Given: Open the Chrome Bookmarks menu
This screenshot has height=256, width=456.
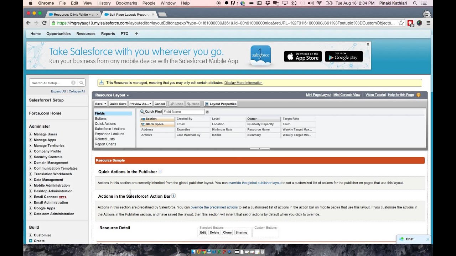Looking at the screenshot, I should coord(126,3).
